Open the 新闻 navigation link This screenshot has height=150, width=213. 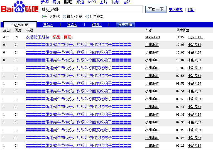pyautogui.click(x=45, y=2)
